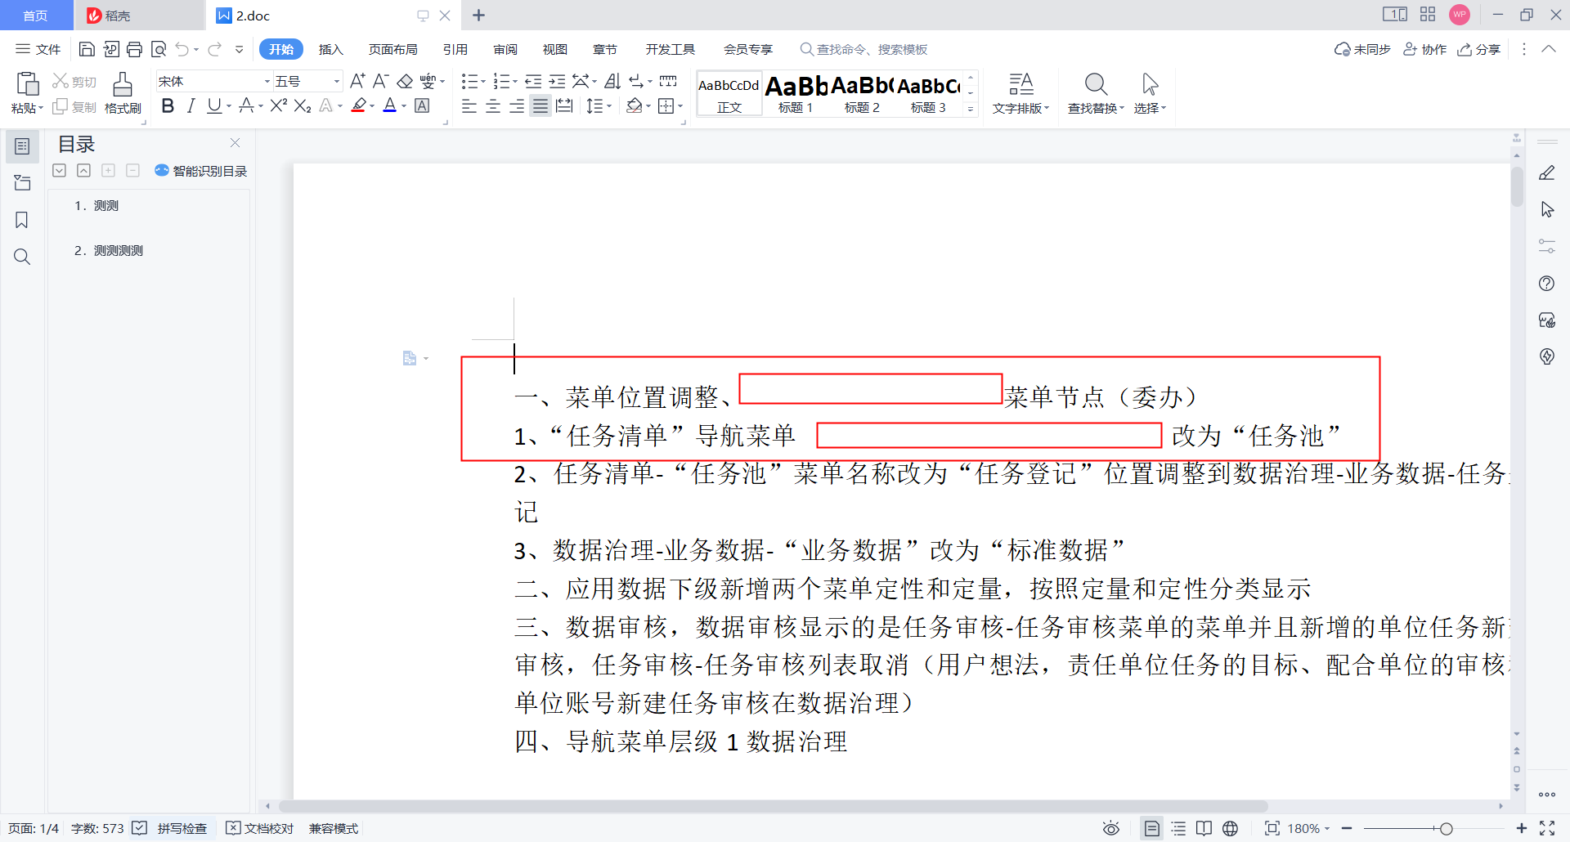
Task: Click the blue font color button
Action: pos(390,105)
